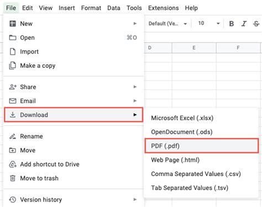Open the font family dropdown
The width and height of the screenshot is (262, 207).
click(x=167, y=24)
